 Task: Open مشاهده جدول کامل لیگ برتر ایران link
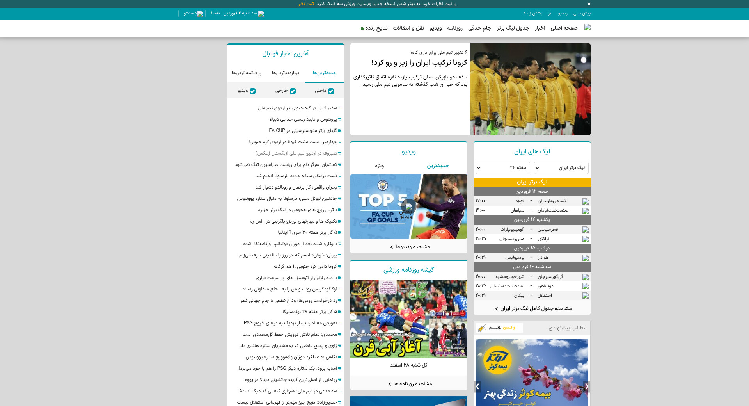coord(533,308)
